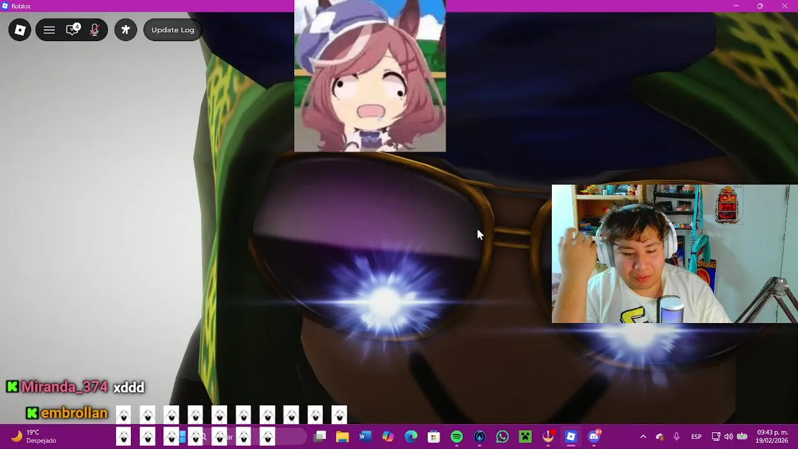
Task: Open the OneDrive tray icon
Action: [660, 437]
